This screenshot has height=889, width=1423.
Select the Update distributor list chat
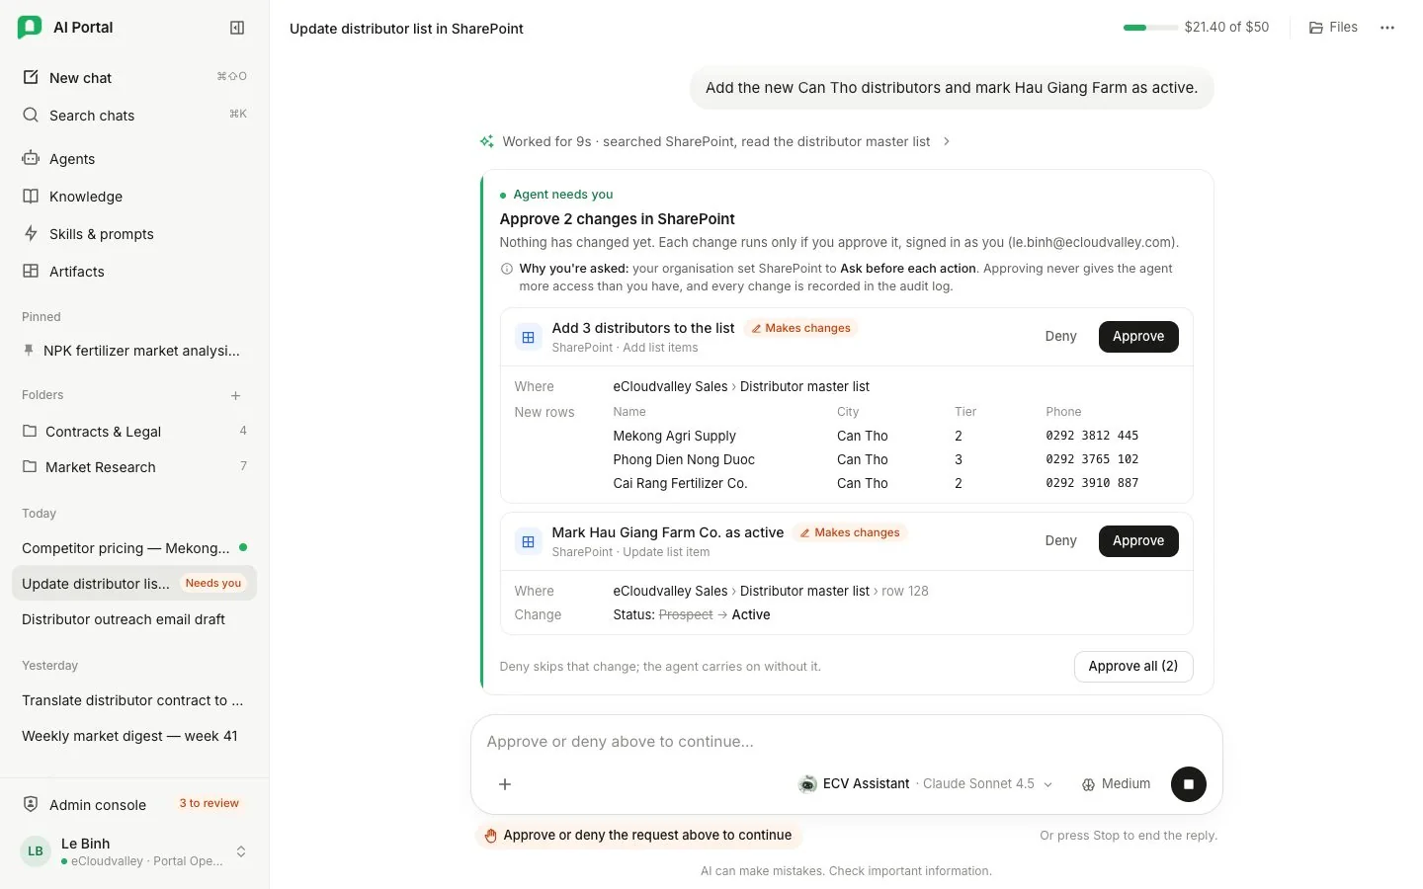click(134, 583)
